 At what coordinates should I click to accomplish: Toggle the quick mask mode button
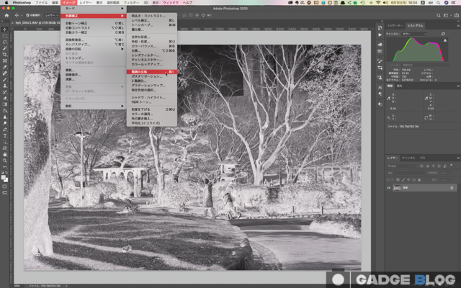click(x=5, y=186)
